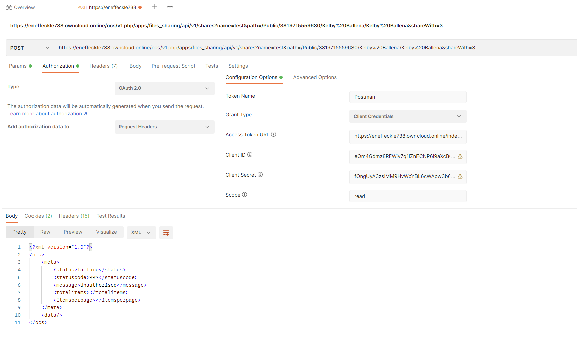
Task: Click the Token Name field with Postman
Action: 408,97
